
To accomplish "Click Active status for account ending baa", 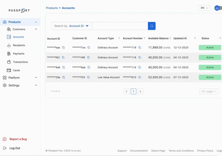I will click(210, 48).
